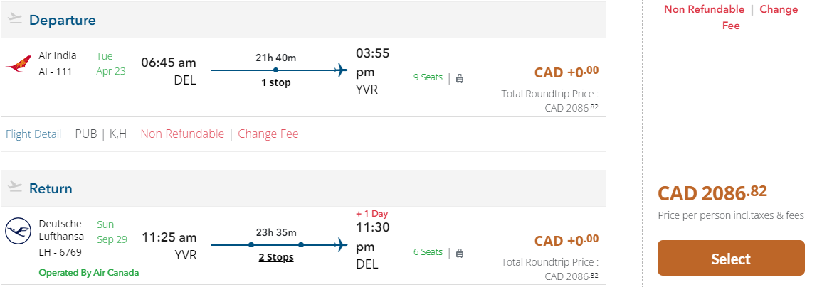This screenshot has height=287, width=817.
Task: Click Non Refundable in the departure fare row
Action: click(182, 134)
